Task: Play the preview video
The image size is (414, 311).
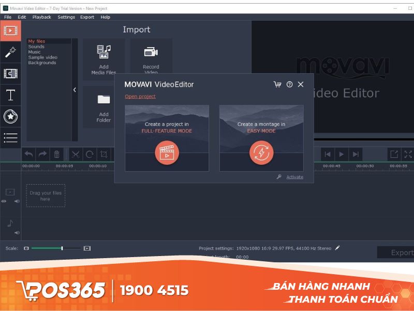Action: [342, 154]
